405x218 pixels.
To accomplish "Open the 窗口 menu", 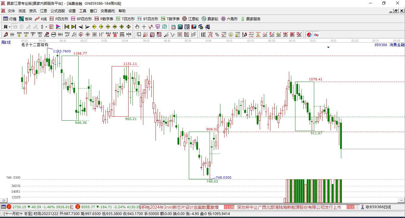I will [94, 11].
